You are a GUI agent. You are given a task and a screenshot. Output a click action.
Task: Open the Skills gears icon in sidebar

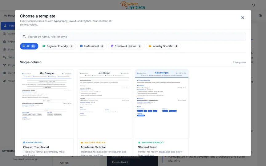[5, 57]
